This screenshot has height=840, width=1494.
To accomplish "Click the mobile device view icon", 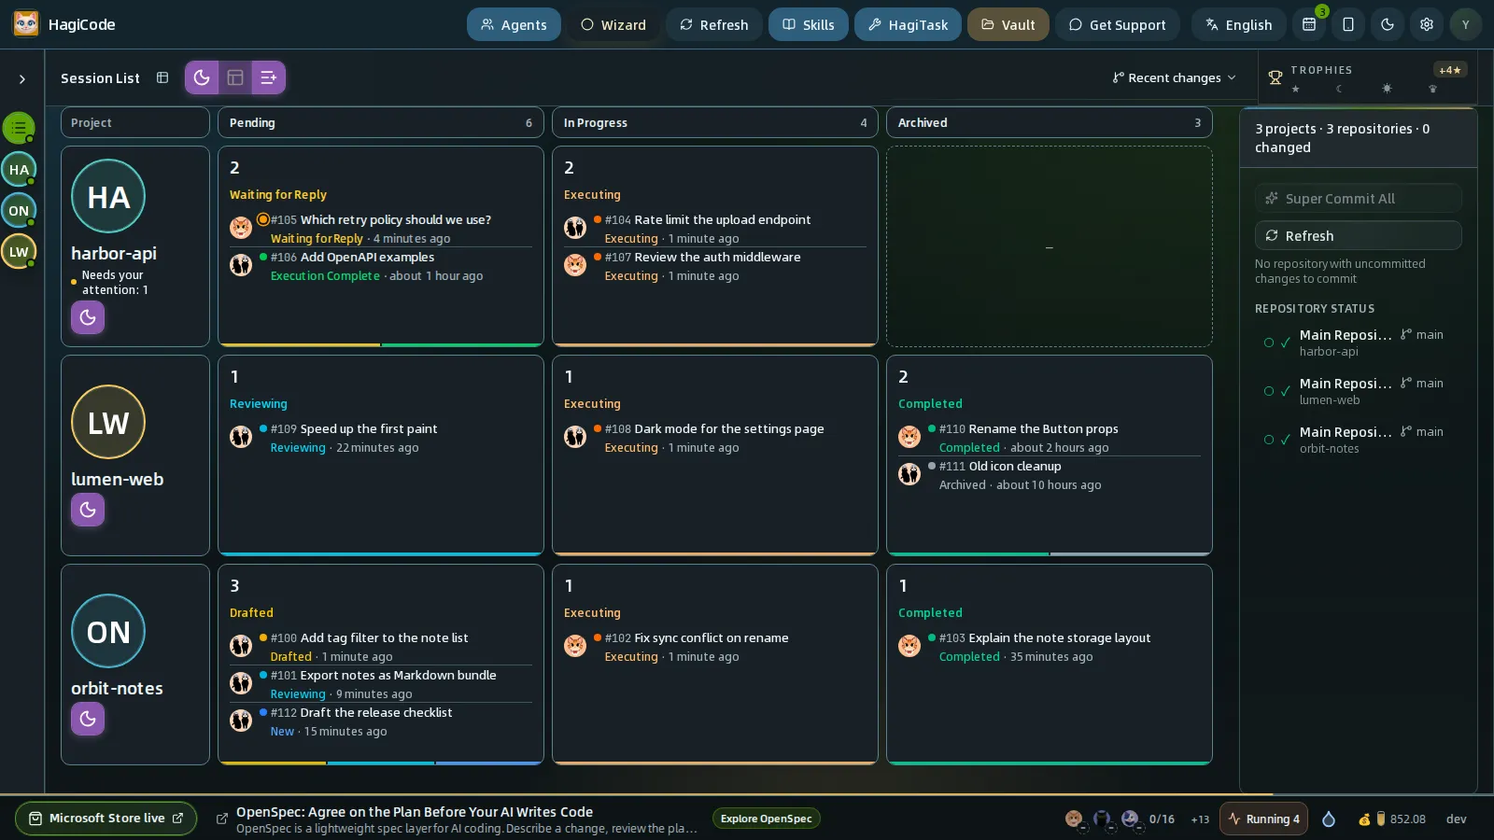I will click(x=1348, y=24).
